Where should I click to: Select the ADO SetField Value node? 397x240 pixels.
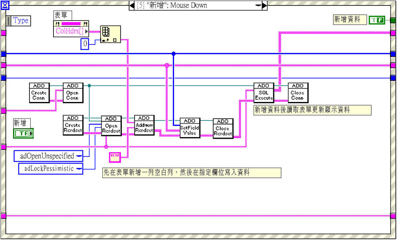tap(190, 128)
